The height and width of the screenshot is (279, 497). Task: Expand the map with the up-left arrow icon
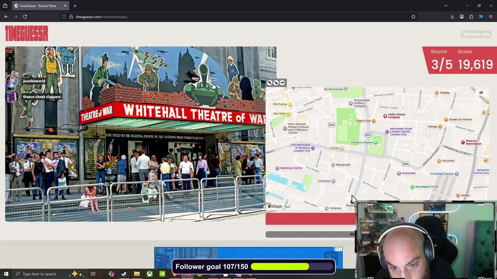click(x=270, y=83)
